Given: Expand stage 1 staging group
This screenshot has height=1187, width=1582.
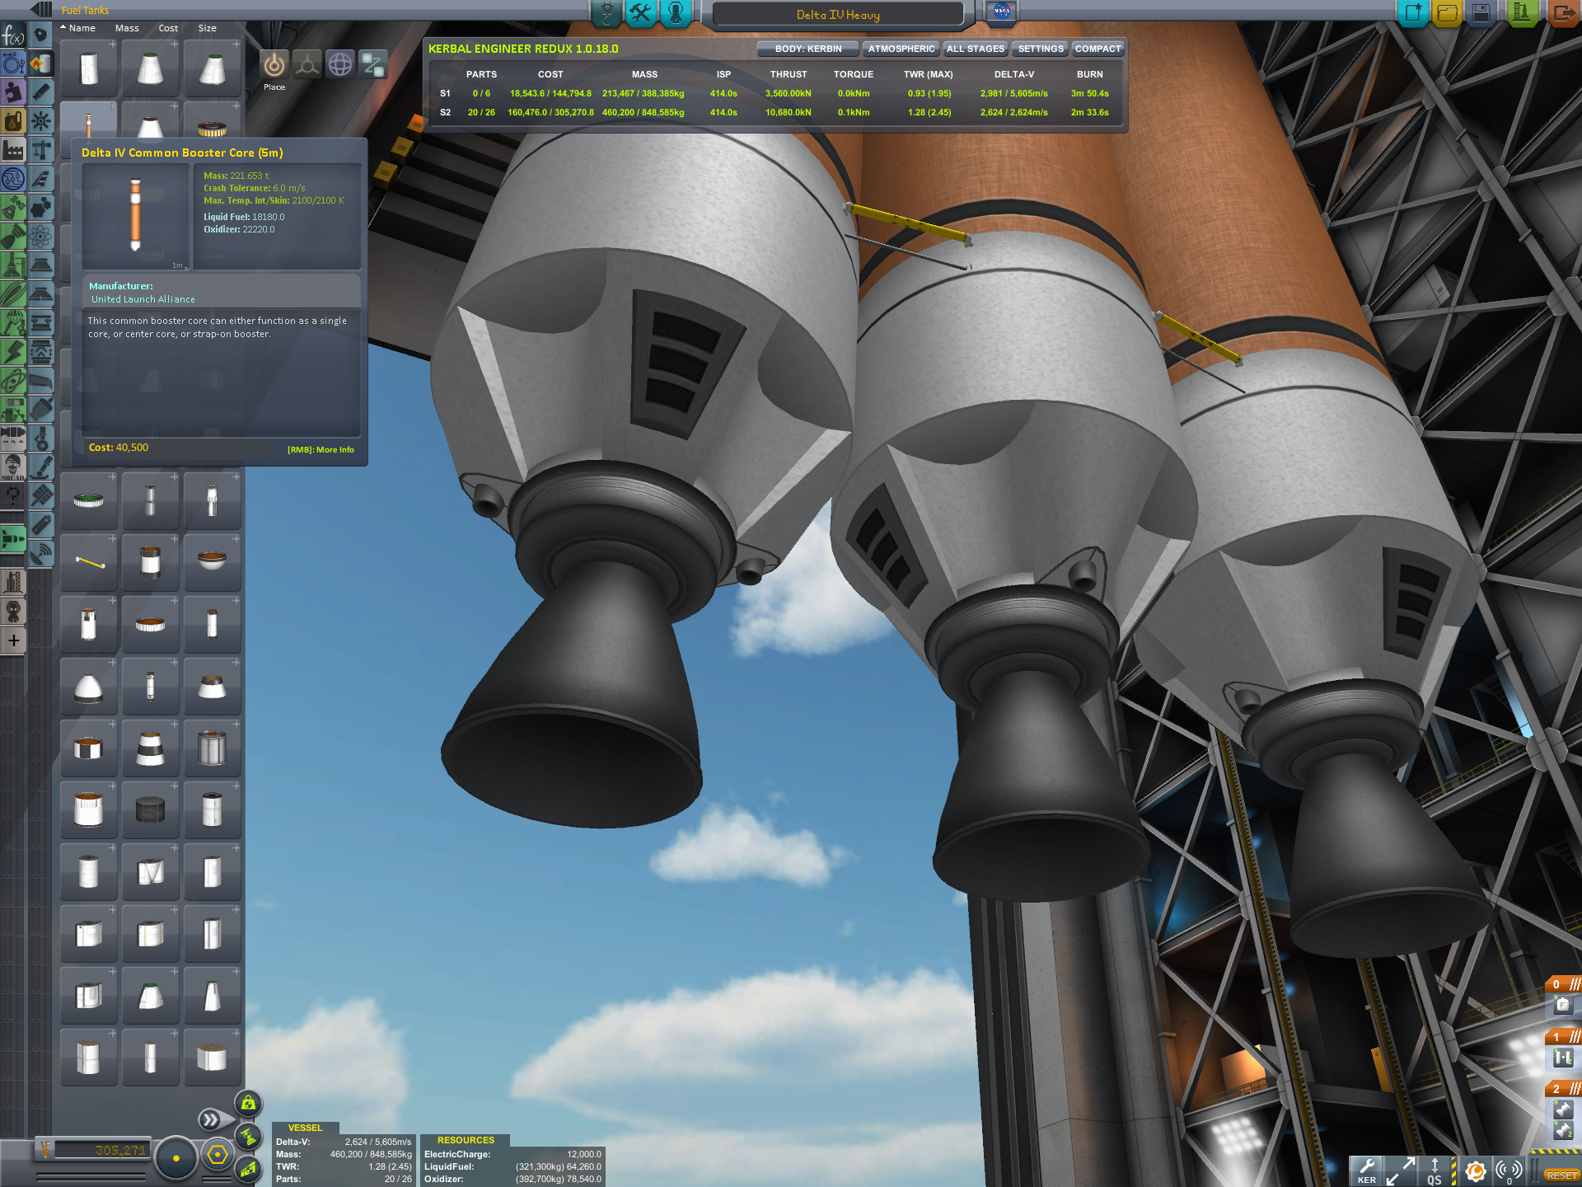Looking at the screenshot, I should coord(1562,1037).
